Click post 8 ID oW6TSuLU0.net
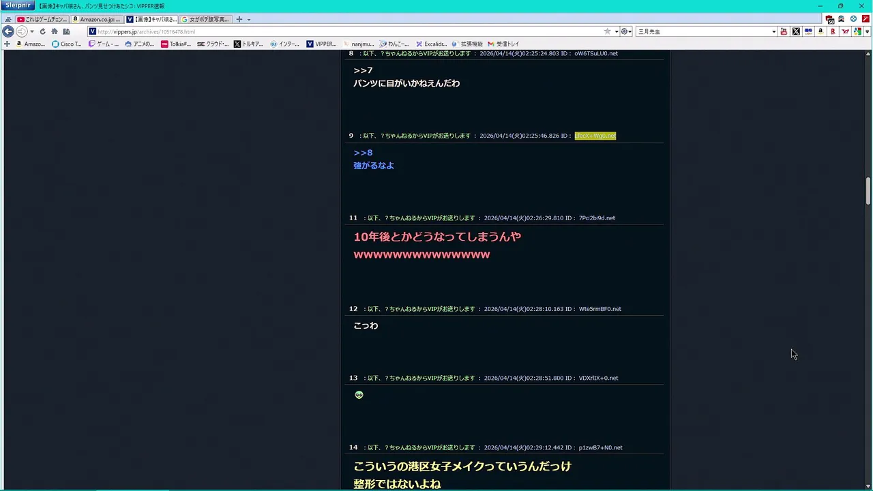The width and height of the screenshot is (873, 491). coord(596,53)
